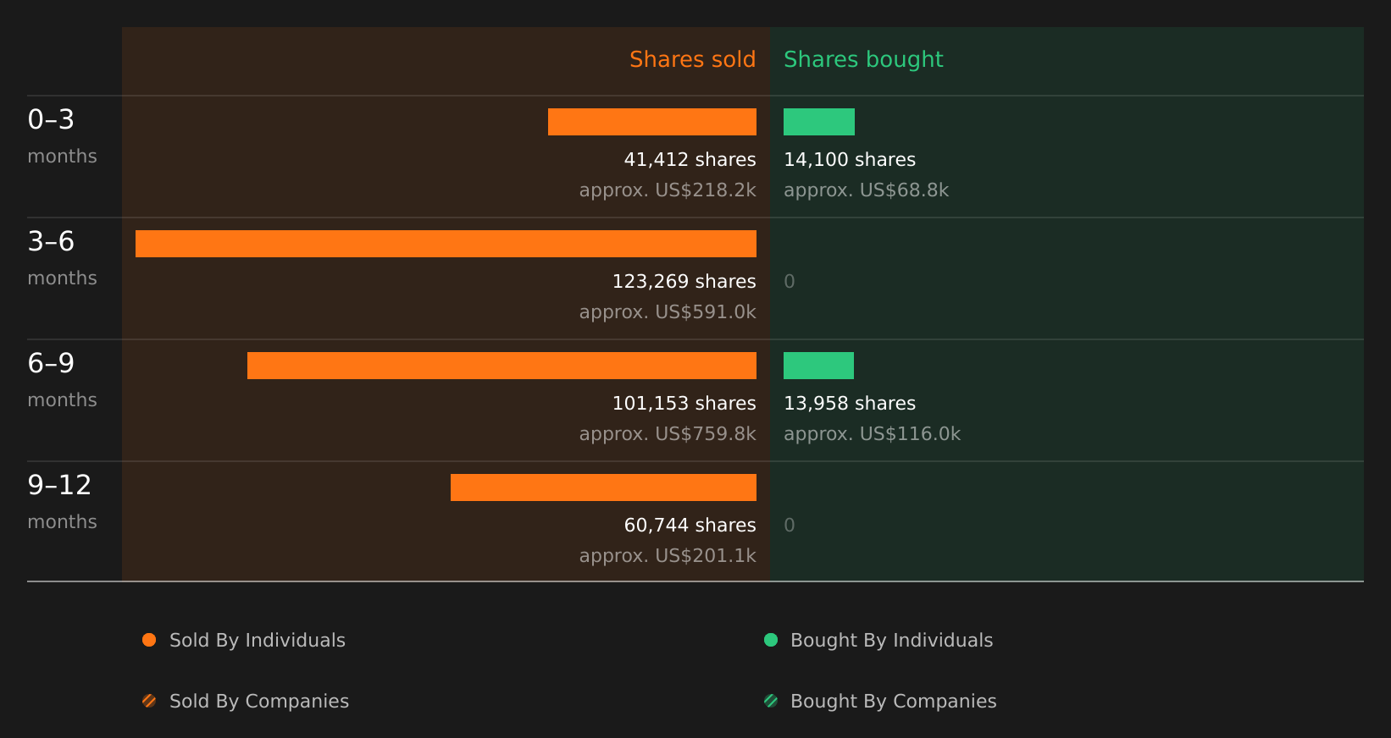Click the zero bought value in 3–6 months row

[790, 282]
